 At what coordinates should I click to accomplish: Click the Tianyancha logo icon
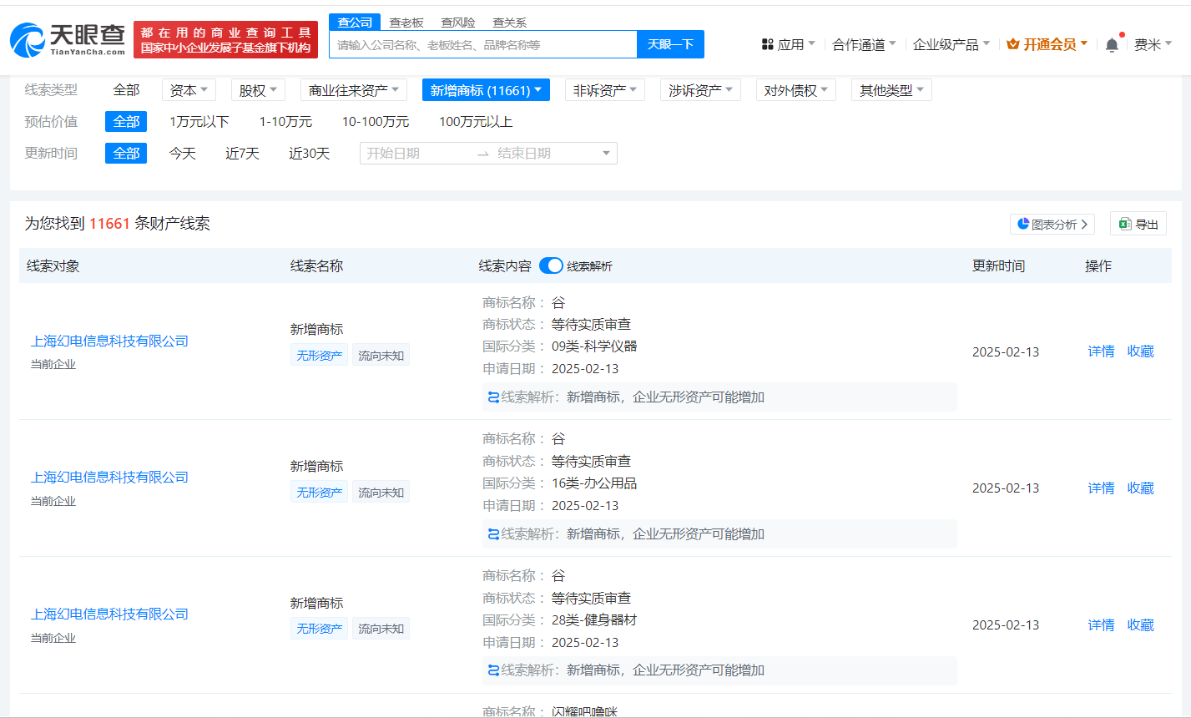tap(27, 39)
